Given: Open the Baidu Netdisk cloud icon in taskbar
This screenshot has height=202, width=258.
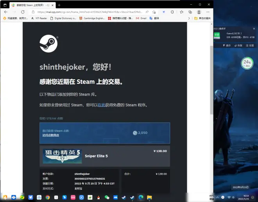Looking at the screenshot, I should point(39,197).
